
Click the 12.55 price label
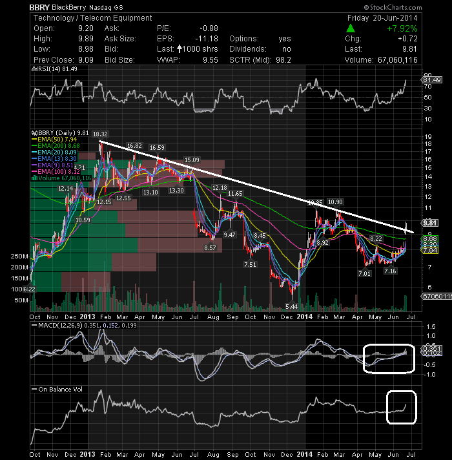[123, 198]
